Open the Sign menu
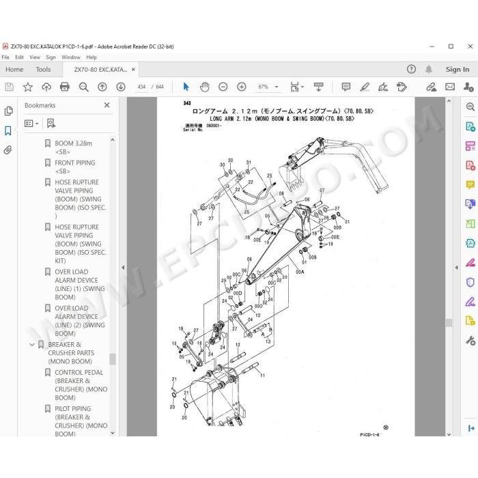The image size is (478, 478). [x=51, y=57]
